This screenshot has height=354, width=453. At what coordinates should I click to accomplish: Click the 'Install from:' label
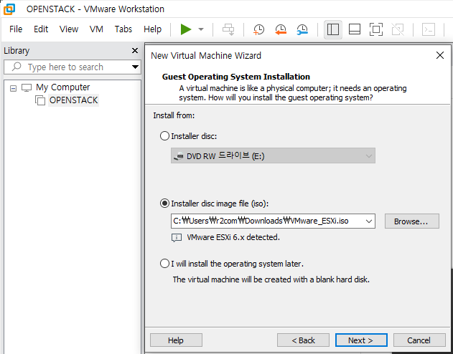coord(174,115)
